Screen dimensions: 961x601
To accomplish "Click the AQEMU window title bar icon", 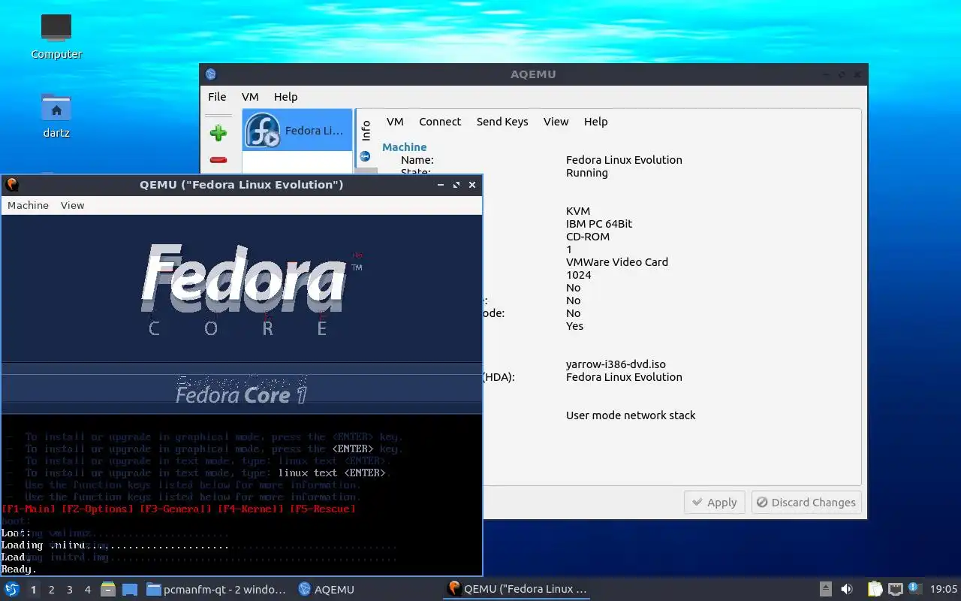I will (x=211, y=74).
